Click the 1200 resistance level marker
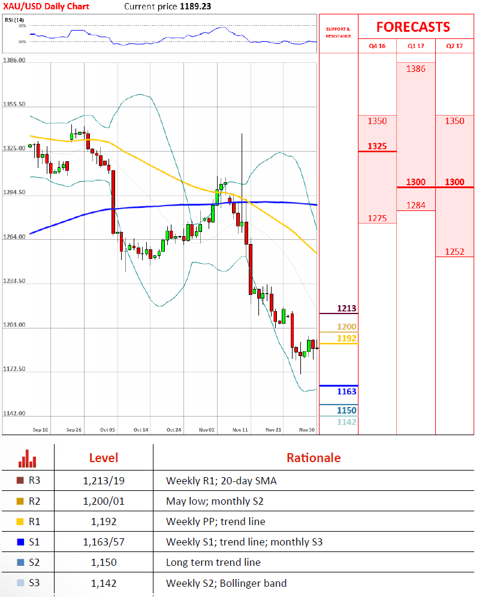479x597 pixels. [x=347, y=327]
